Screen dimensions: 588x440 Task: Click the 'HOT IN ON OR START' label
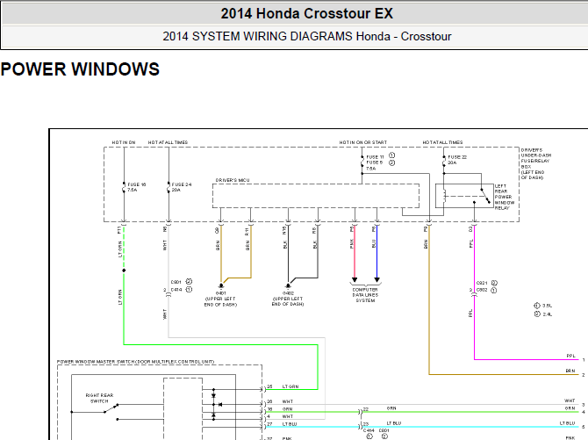coord(362,142)
